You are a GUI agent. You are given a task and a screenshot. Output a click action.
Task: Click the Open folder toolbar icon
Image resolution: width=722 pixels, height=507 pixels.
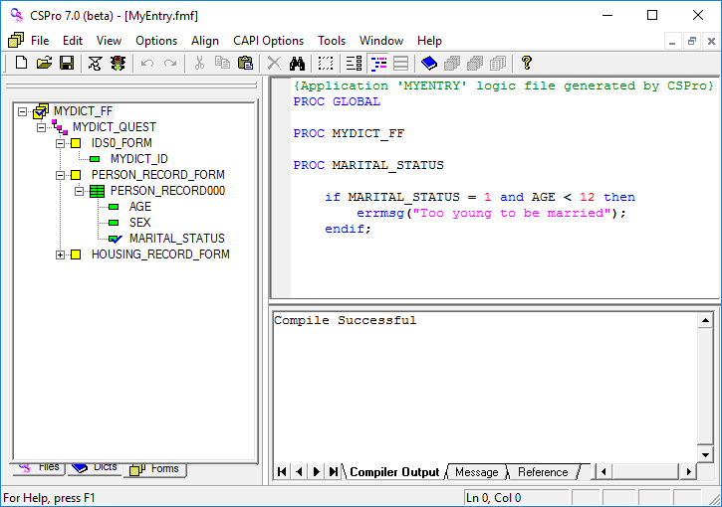tap(44, 63)
